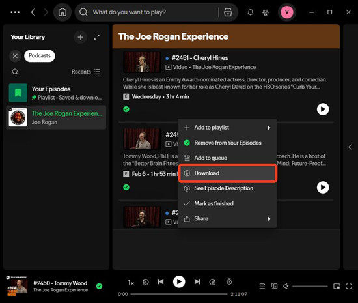Play the Feb 6 Tommy Wood episode

click(323, 188)
